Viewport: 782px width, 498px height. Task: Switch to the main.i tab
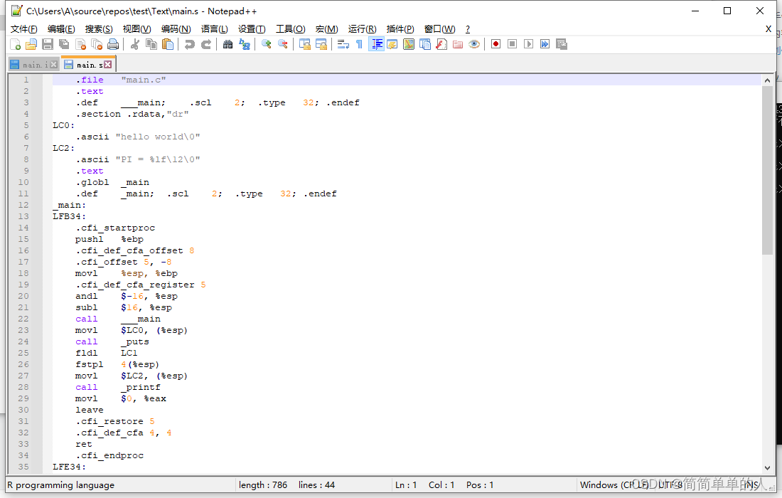(34, 65)
